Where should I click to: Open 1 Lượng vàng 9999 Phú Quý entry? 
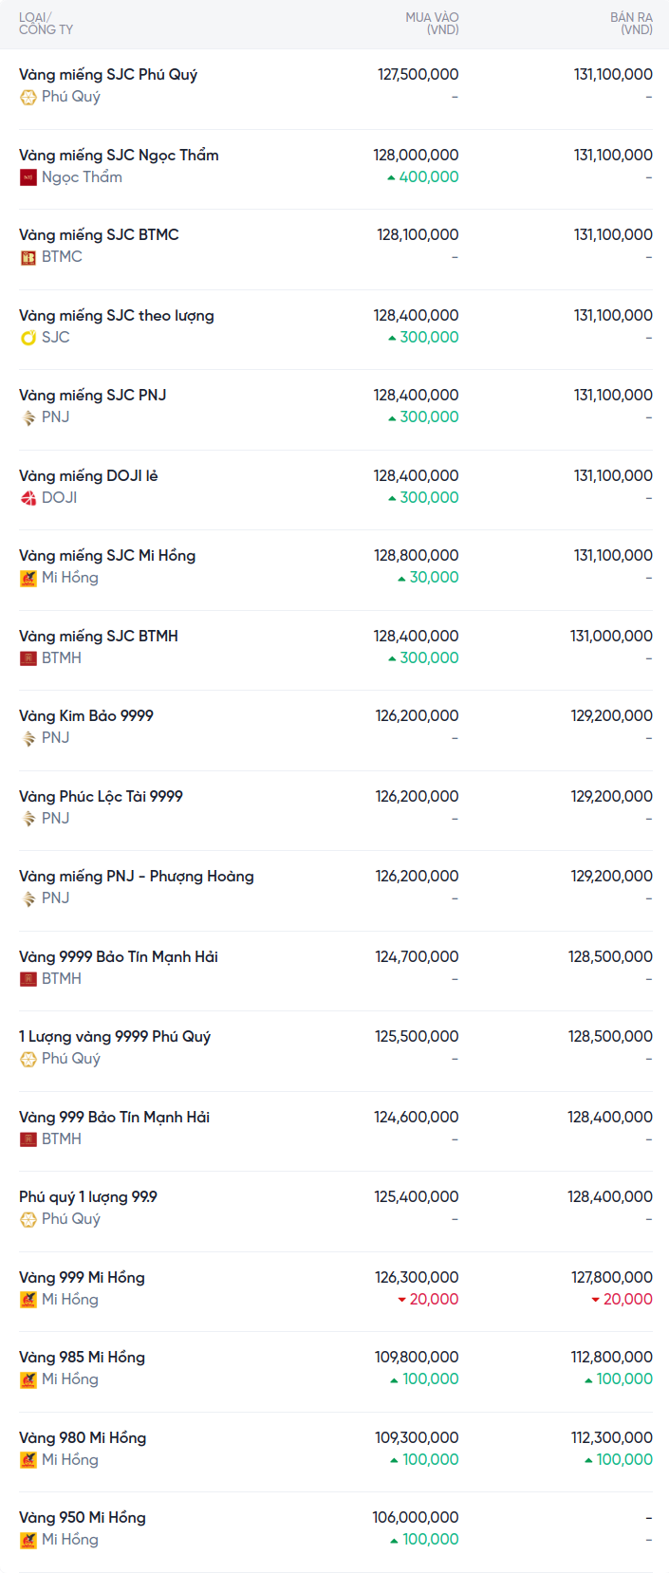coord(115,1036)
